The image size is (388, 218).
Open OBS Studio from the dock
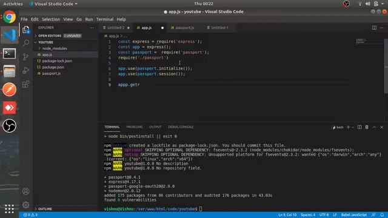click(10, 126)
